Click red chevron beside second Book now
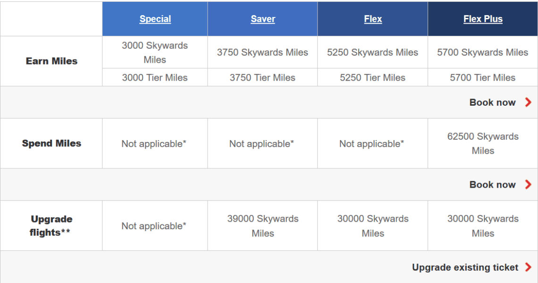The width and height of the screenshot is (538, 283). (x=527, y=184)
